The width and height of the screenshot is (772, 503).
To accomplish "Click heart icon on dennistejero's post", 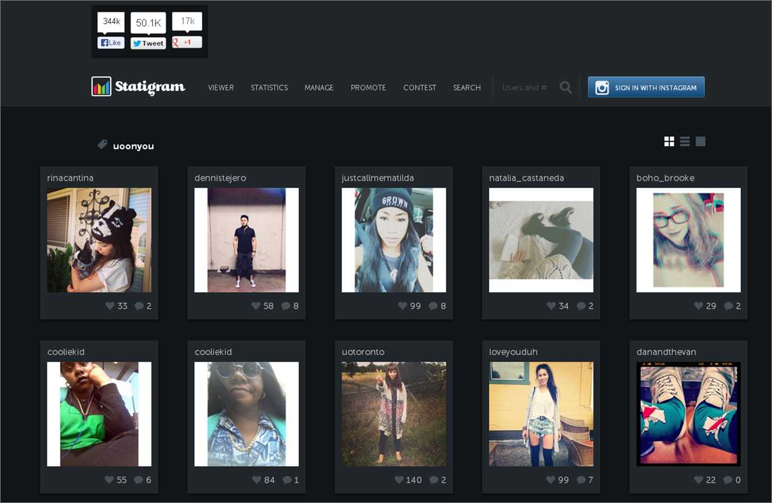I will coord(256,305).
